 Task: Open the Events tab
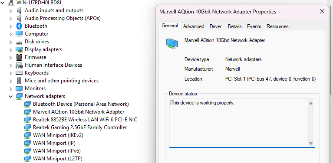[254, 26]
